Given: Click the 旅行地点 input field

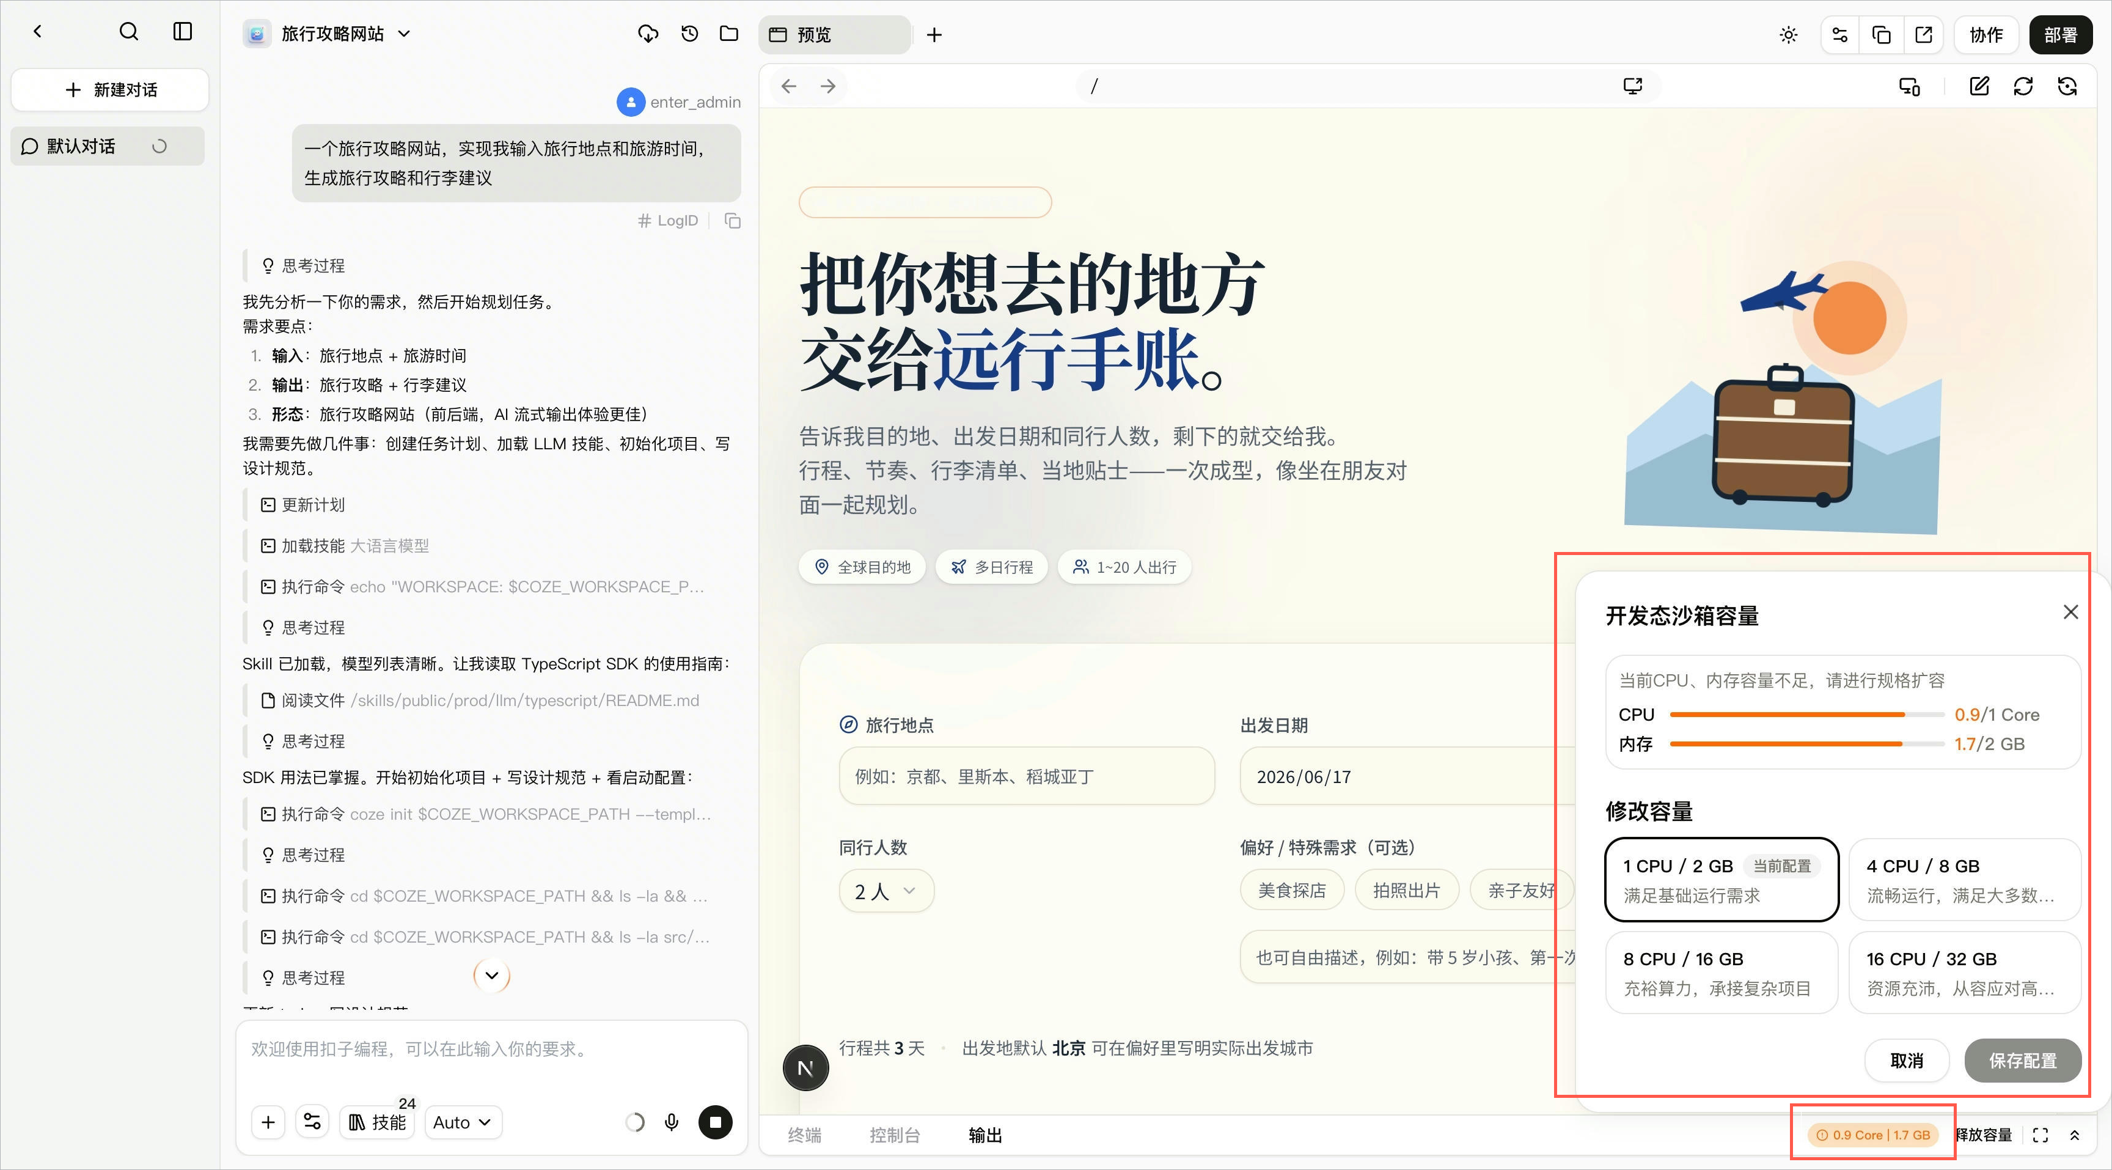Looking at the screenshot, I should tap(1027, 776).
